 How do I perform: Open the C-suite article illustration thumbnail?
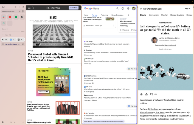pos(68,108)
